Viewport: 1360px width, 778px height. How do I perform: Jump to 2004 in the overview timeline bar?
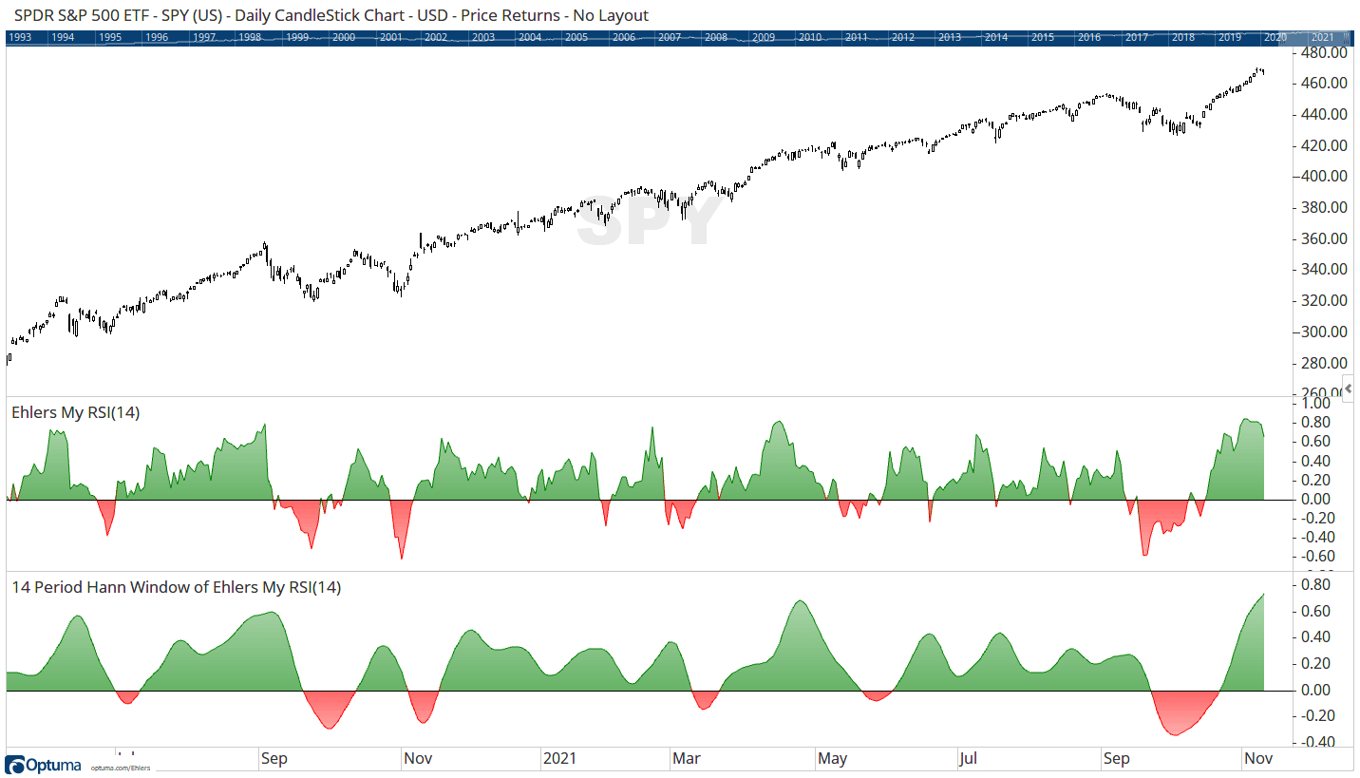point(529,37)
